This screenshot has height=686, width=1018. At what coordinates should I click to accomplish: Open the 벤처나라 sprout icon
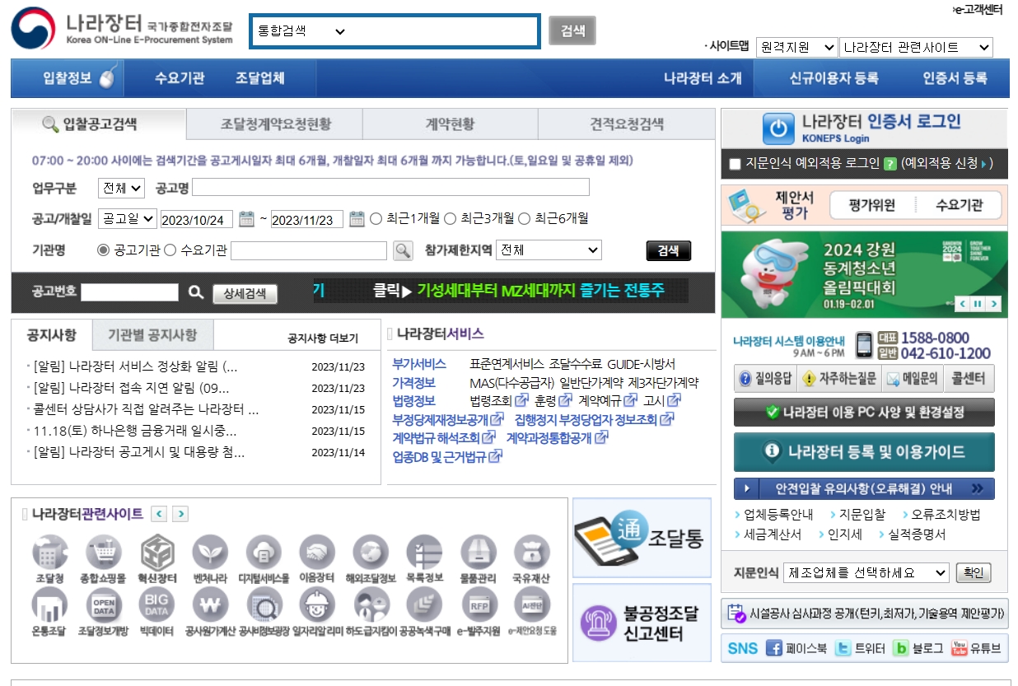click(210, 553)
